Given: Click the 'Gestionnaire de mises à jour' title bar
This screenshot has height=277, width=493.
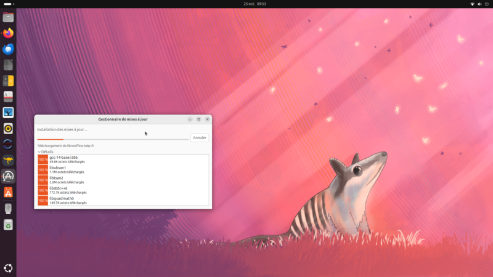Looking at the screenshot, I should point(123,119).
